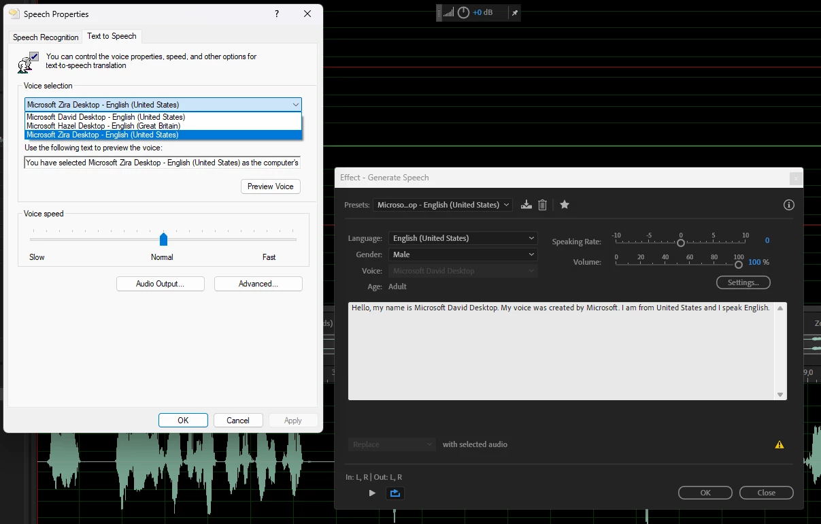Image resolution: width=821 pixels, height=524 pixels.
Task: Open the Advanced speech settings
Action: tap(258, 284)
